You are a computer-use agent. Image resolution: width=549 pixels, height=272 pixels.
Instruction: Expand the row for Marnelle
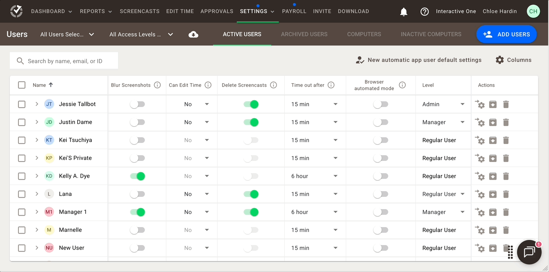[37, 230]
